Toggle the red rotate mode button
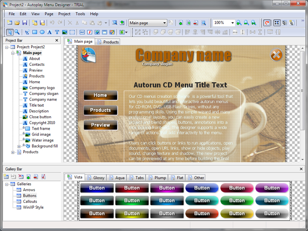Screen dimensions: 308x231 267,23
